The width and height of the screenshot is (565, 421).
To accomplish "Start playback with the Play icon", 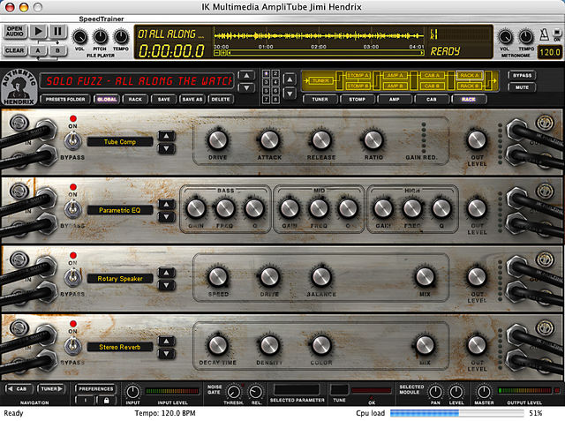I will (38, 32).
